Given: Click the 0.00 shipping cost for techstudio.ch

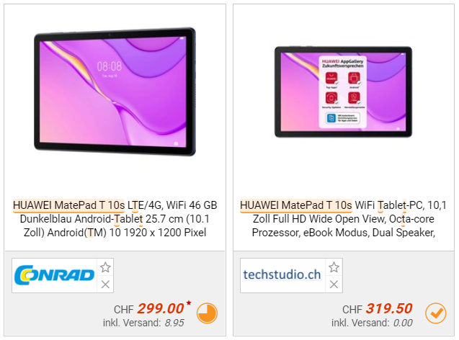Looking at the screenshot, I should [x=403, y=323].
